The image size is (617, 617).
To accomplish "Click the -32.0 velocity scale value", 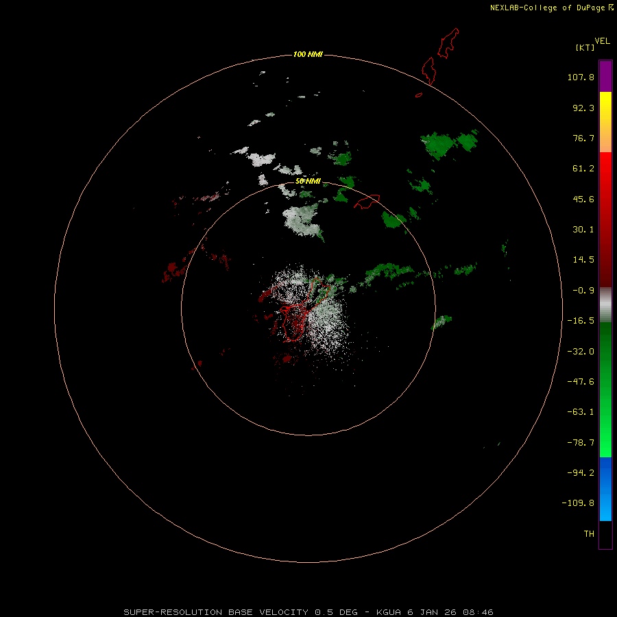I will [x=581, y=352].
